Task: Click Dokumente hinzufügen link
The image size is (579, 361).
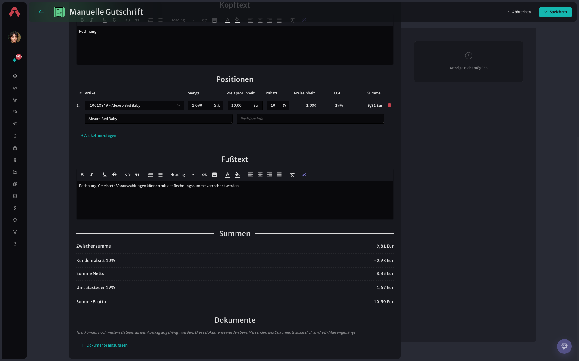Action: (x=104, y=345)
